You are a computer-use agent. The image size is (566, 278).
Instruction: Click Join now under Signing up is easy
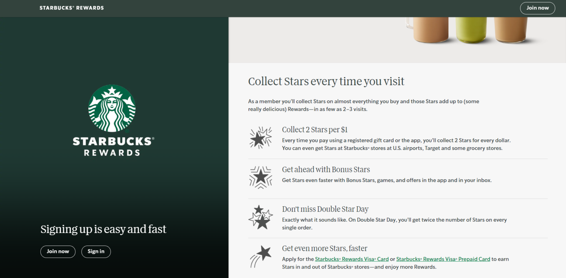point(58,252)
